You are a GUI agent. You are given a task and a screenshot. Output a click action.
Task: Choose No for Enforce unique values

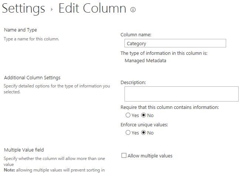coord(144,133)
